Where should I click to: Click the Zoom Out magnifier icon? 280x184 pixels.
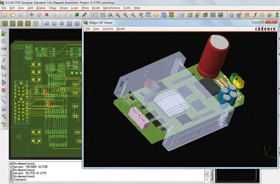tap(133, 15)
